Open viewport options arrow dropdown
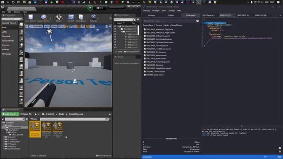Screen dimensions: 283x159 click(27, 26)
